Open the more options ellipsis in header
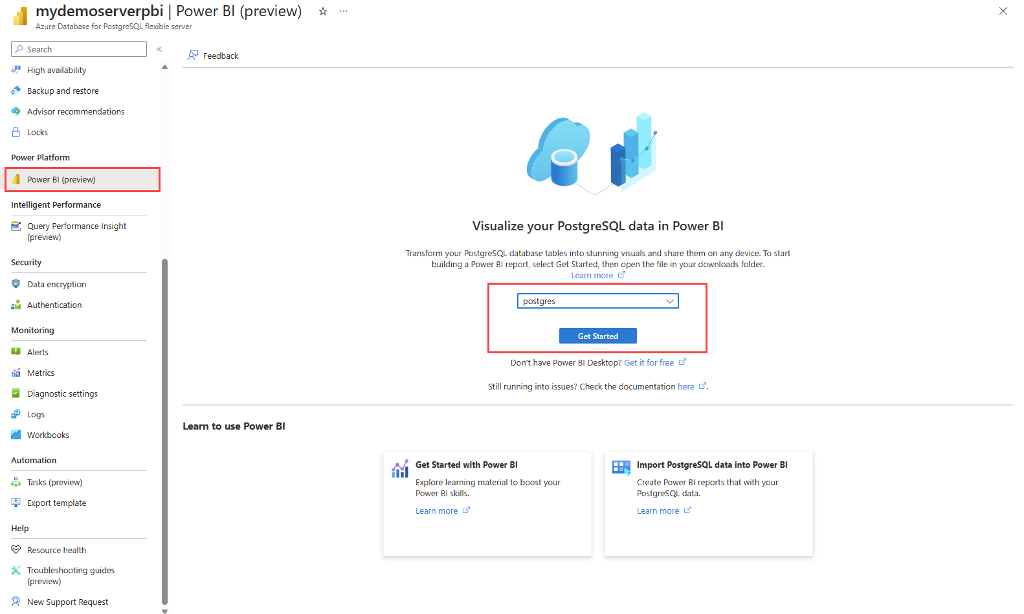Image resolution: width=1024 pixels, height=614 pixels. (x=344, y=11)
